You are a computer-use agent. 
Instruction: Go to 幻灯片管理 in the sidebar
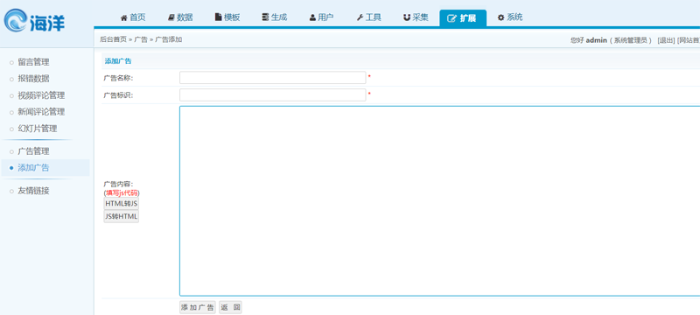click(38, 129)
